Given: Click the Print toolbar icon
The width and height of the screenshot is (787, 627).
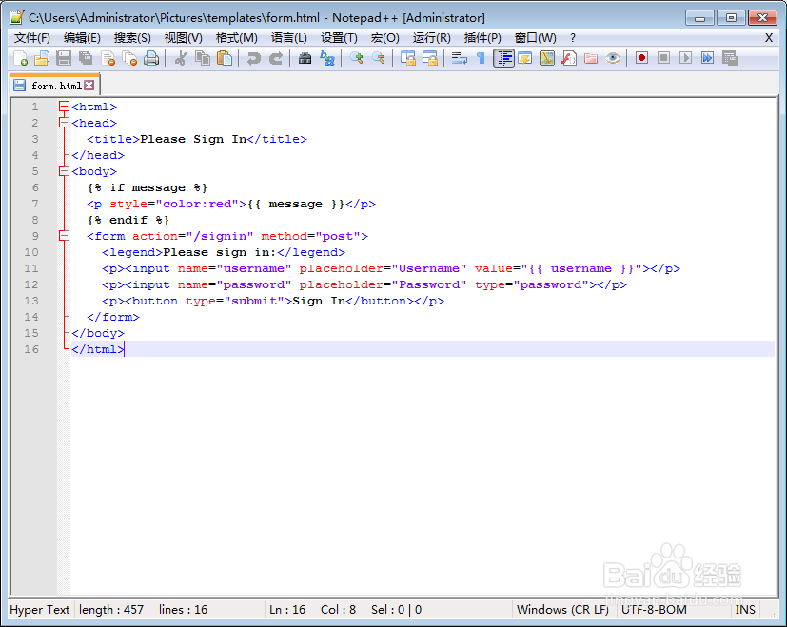Looking at the screenshot, I should tap(152, 58).
